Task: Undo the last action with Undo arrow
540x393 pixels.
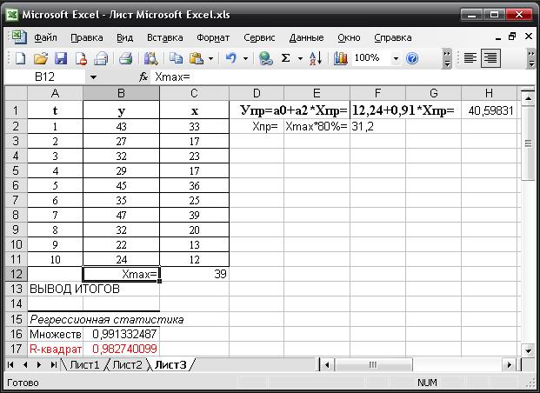Action: pyautogui.click(x=230, y=58)
